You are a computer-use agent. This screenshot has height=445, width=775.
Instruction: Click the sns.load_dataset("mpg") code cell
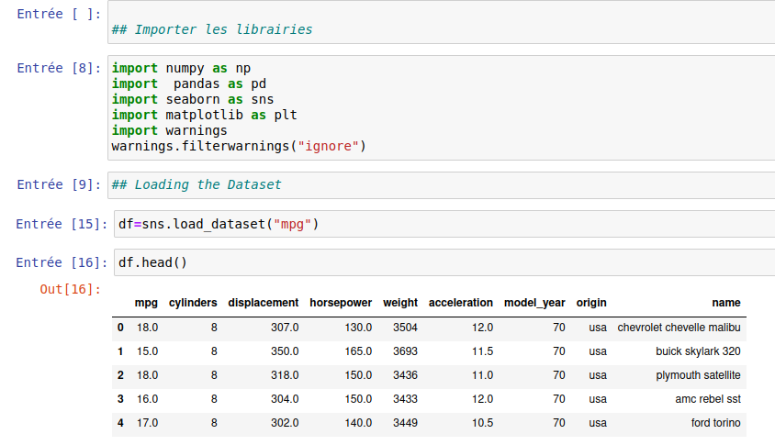(219, 224)
